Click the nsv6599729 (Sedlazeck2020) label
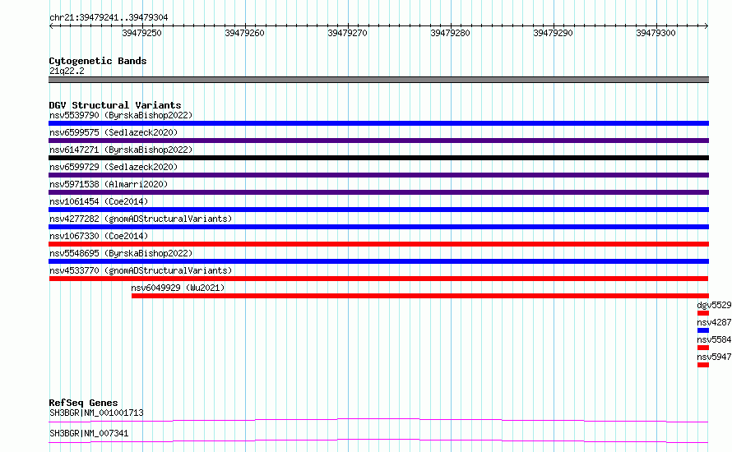The width and height of the screenshot is (732, 452). click(x=114, y=167)
